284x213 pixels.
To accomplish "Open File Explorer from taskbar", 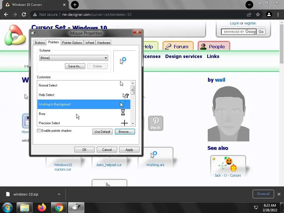I will click(x=25, y=207).
